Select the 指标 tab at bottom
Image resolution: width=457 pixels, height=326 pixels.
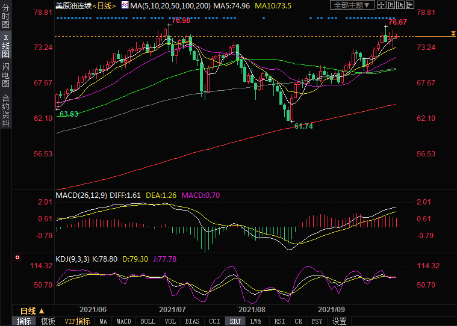(x=23, y=321)
